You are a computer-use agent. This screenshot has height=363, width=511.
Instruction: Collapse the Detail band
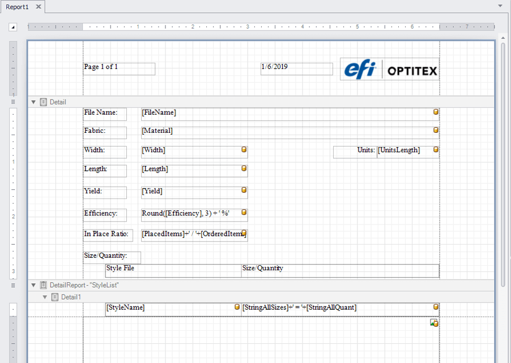pos(33,102)
